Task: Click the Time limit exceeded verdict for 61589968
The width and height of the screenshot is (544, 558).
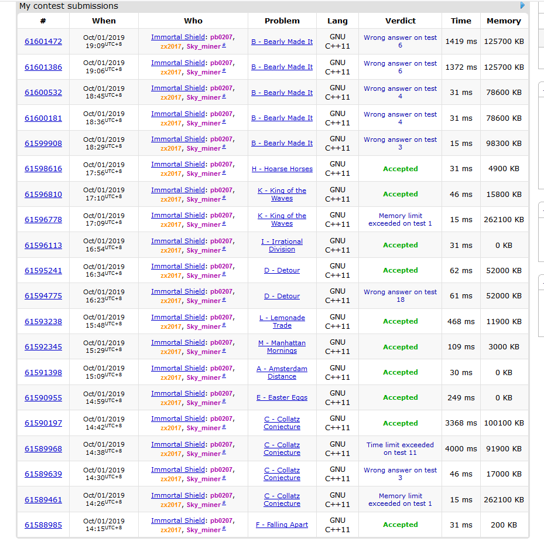Action: (400, 448)
